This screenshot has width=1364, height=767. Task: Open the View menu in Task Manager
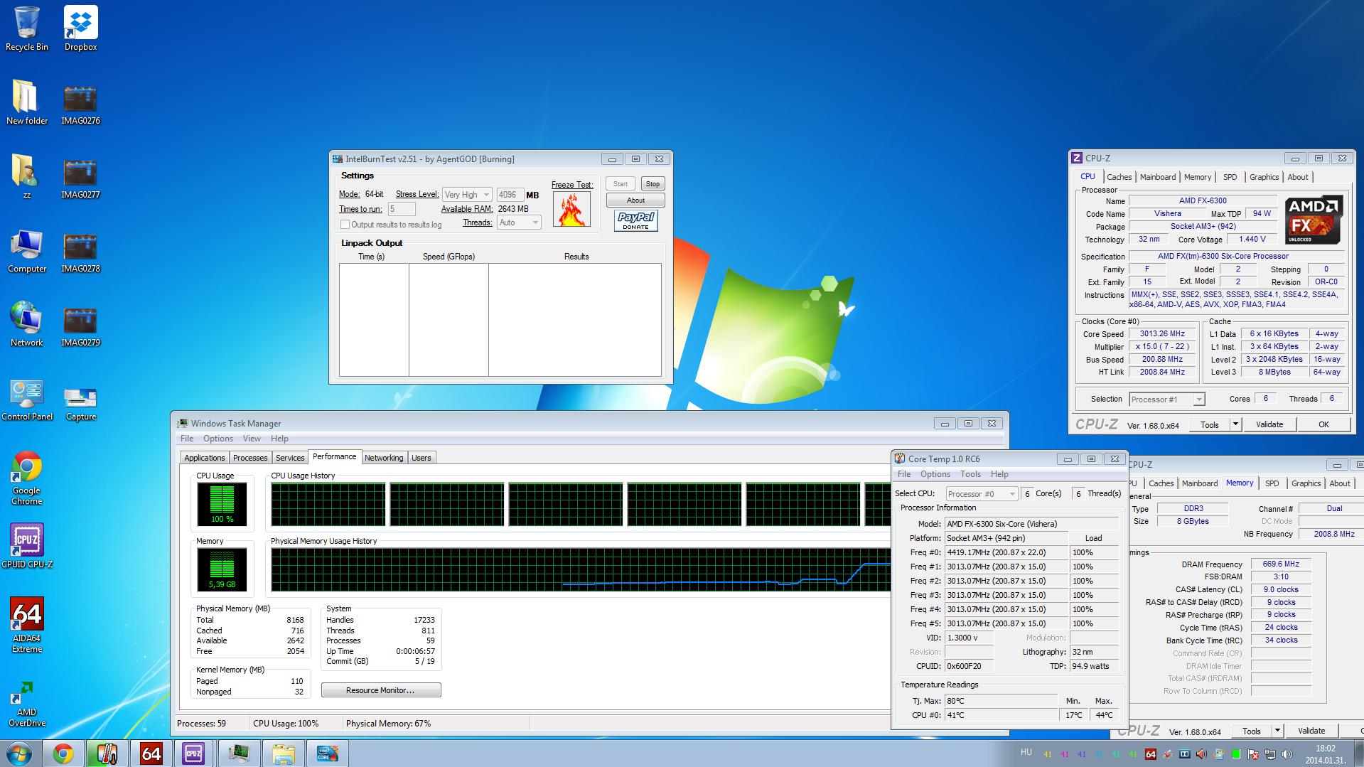[252, 439]
